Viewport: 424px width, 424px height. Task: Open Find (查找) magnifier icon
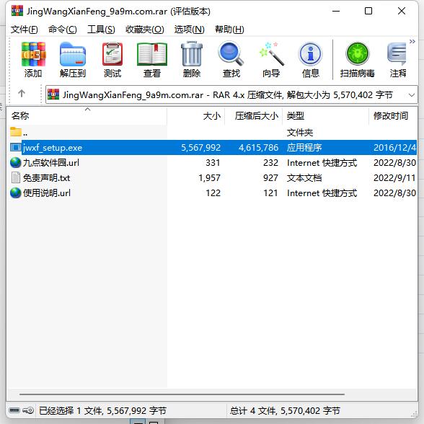point(231,53)
